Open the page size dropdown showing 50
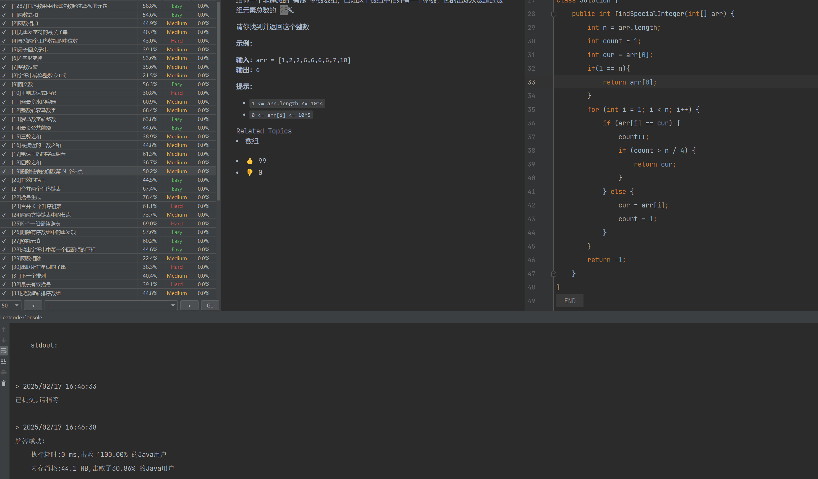 click(11, 306)
